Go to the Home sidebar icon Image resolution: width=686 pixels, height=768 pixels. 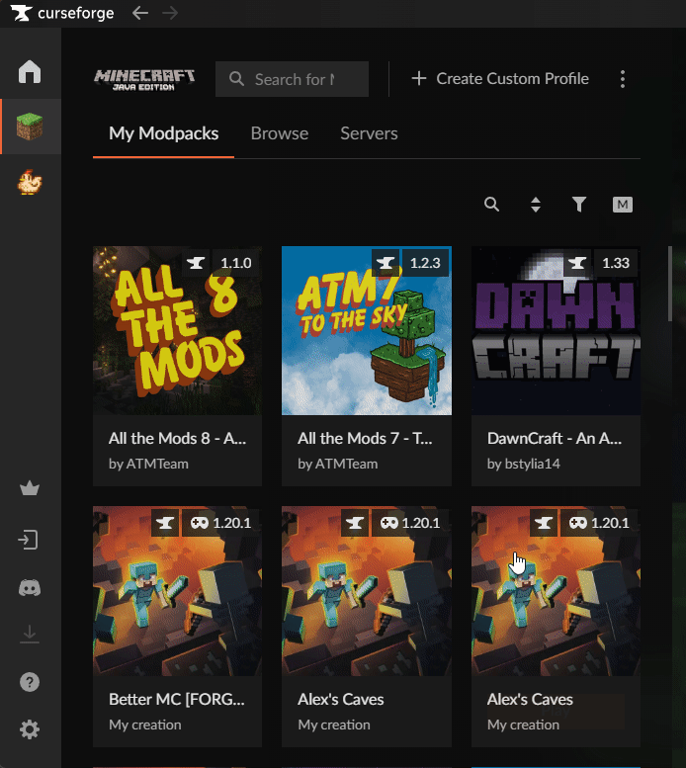click(30, 71)
